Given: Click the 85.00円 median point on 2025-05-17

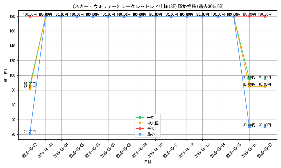Looking at the screenshot, I should point(265,87).
